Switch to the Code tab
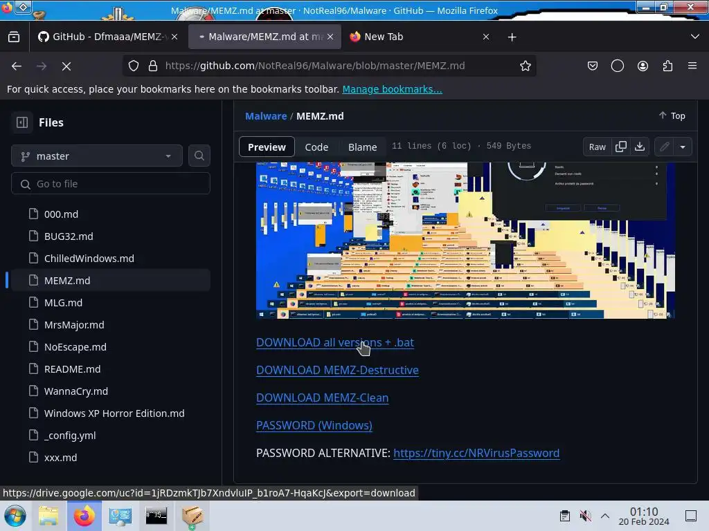 pos(316,147)
